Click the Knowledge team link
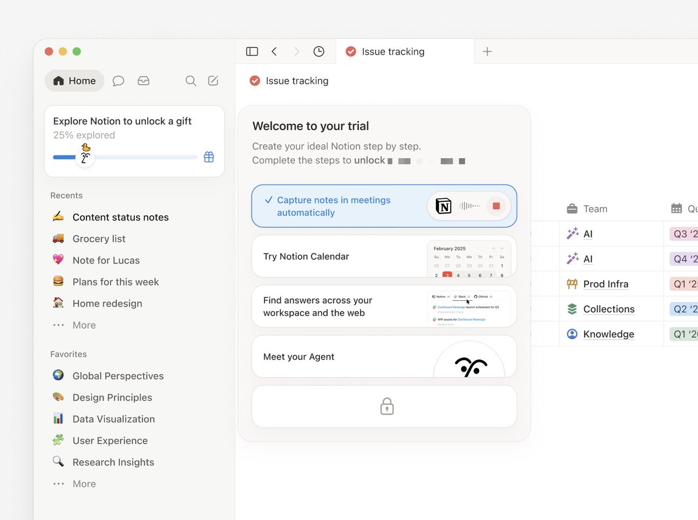This screenshot has width=698, height=520. (609, 334)
